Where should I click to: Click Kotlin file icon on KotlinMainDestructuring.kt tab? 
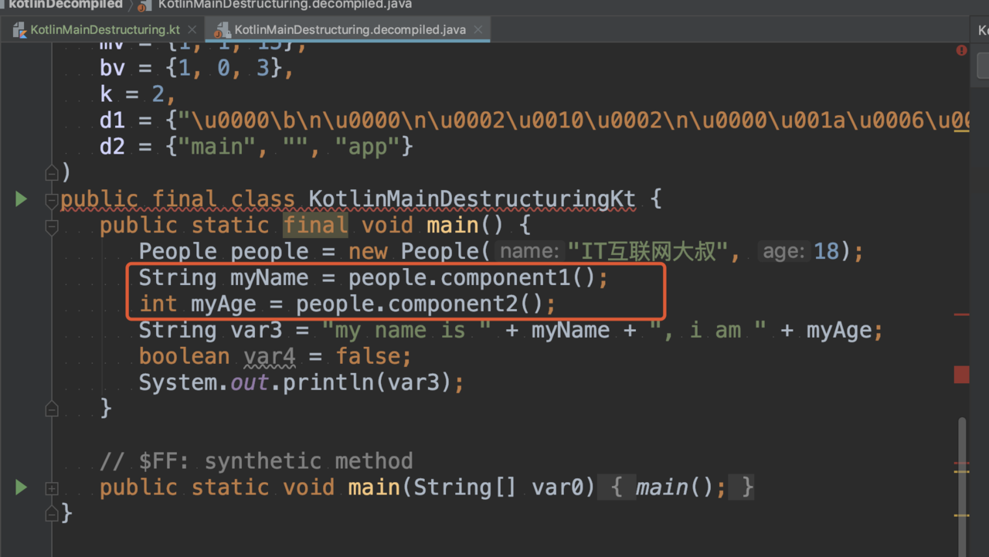20,30
